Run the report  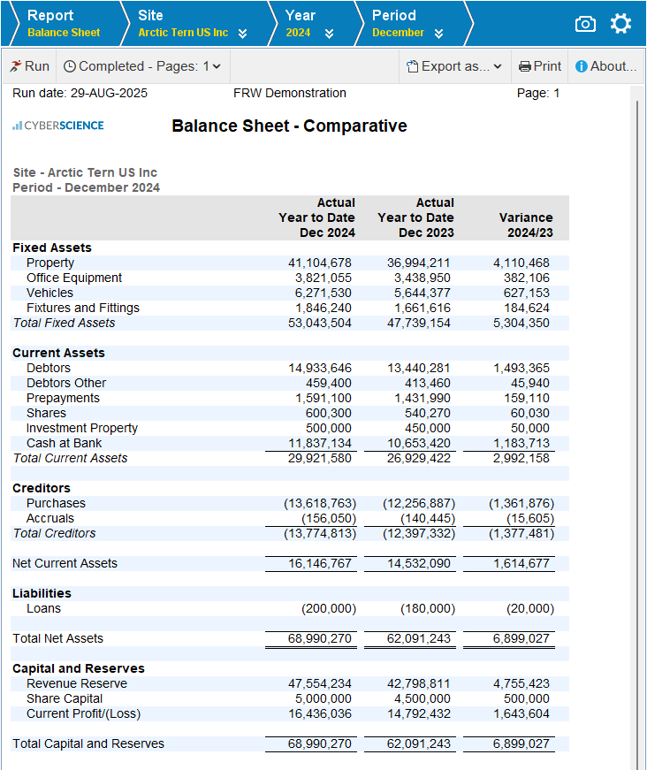tap(29, 66)
